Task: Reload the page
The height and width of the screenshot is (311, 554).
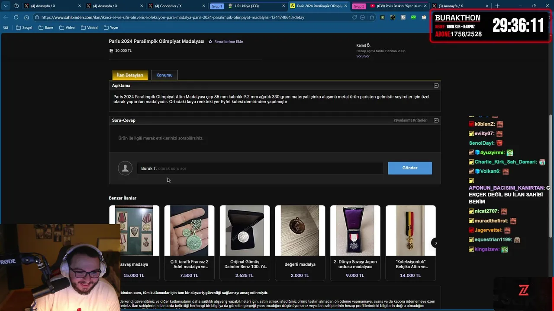Action: click(16, 17)
